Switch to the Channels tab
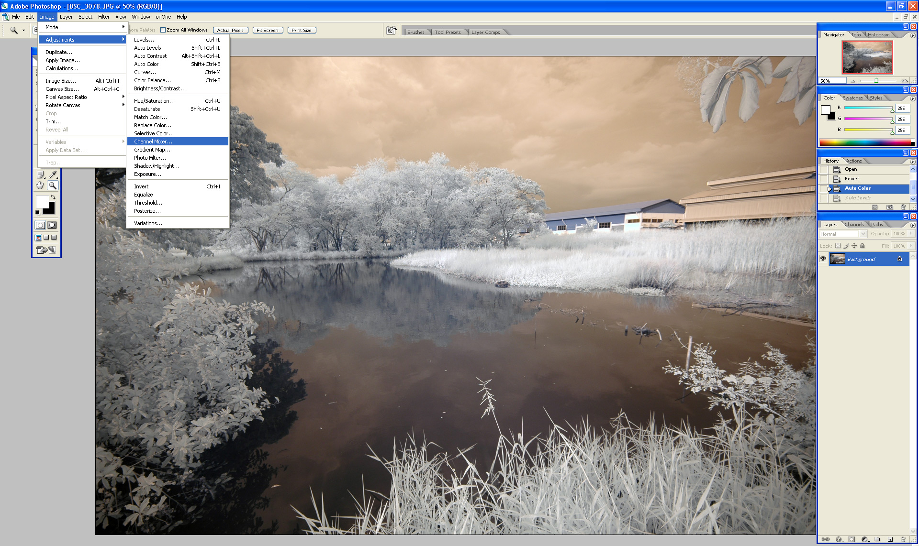 (854, 225)
